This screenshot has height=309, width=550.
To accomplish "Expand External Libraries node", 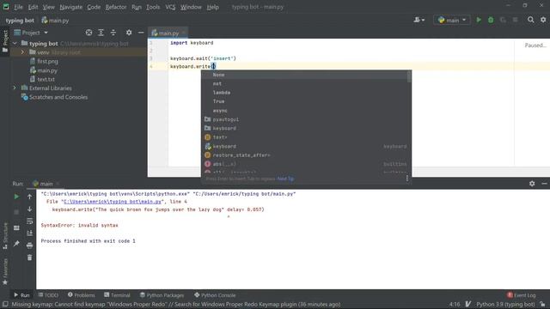I will click(15, 88).
